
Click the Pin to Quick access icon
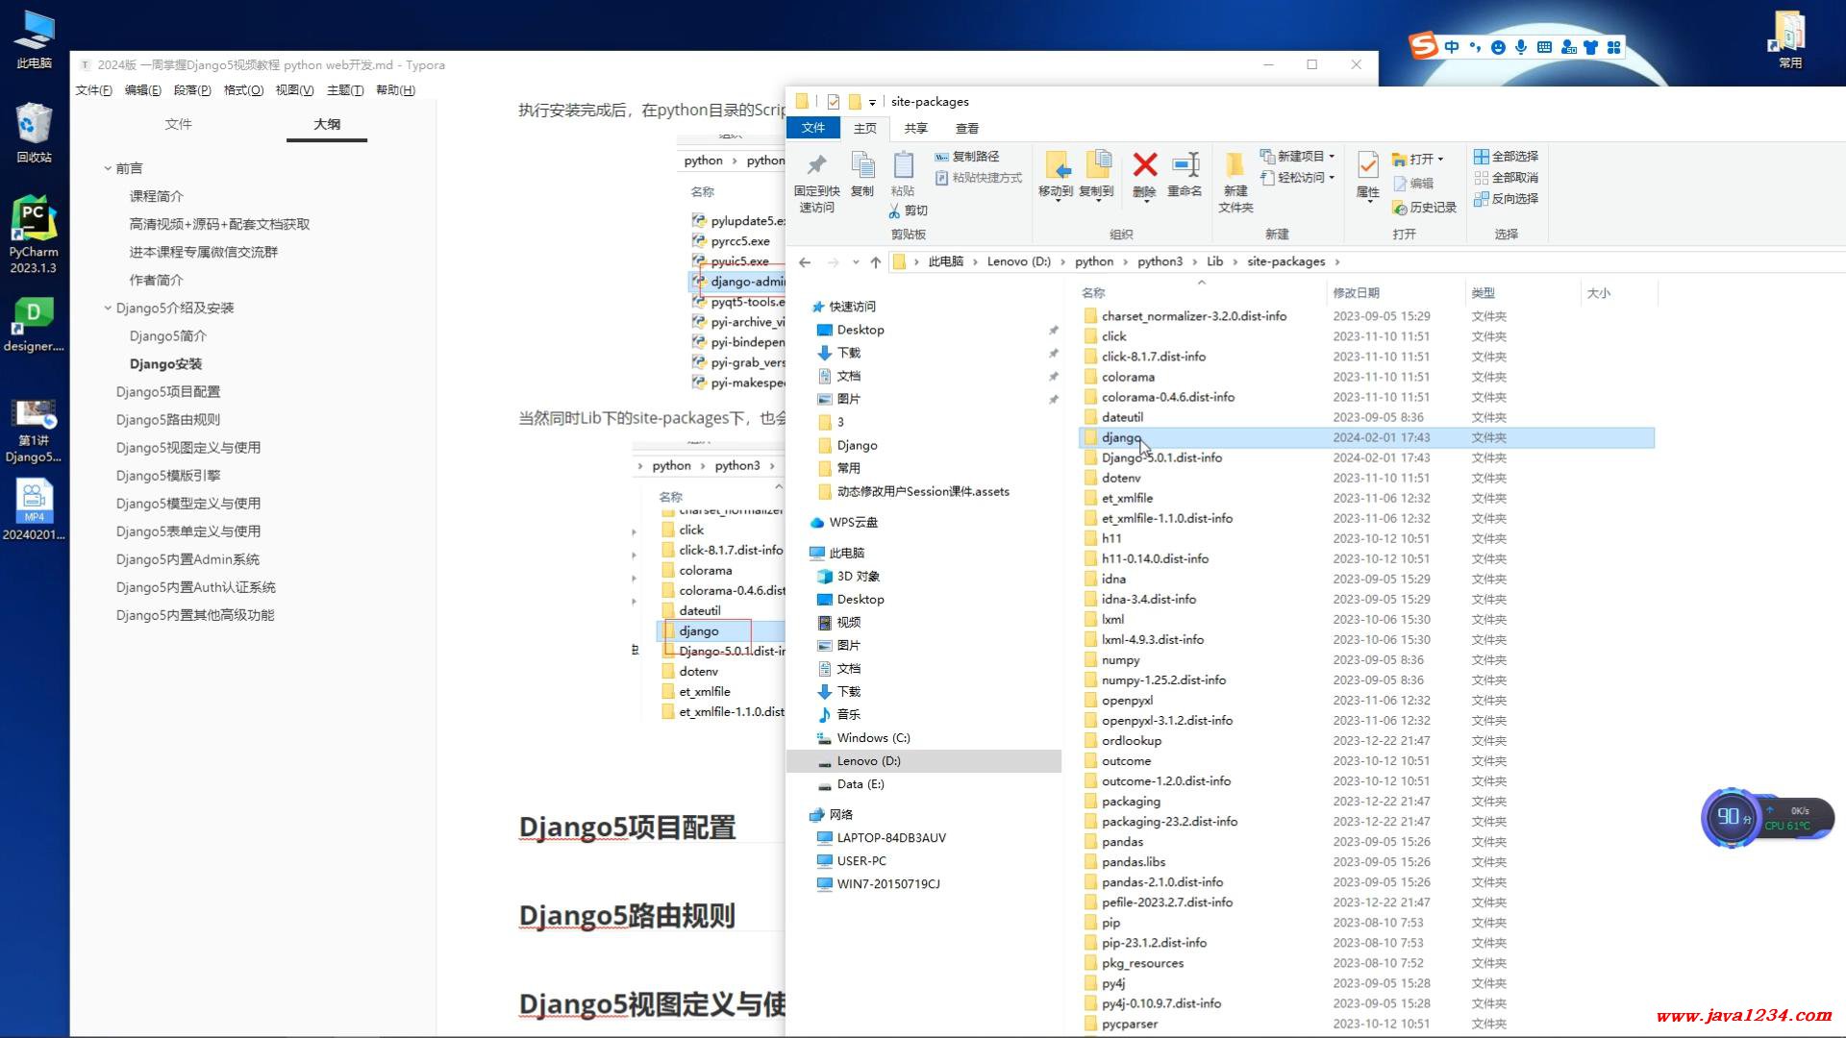pyautogui.click(x=816, y=165)
